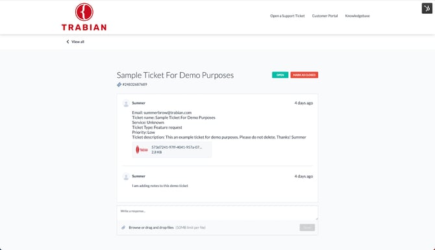This screenshot has height=250, width=435.
Task: Click the paperclip attachment icon
Action: [123, 227]
